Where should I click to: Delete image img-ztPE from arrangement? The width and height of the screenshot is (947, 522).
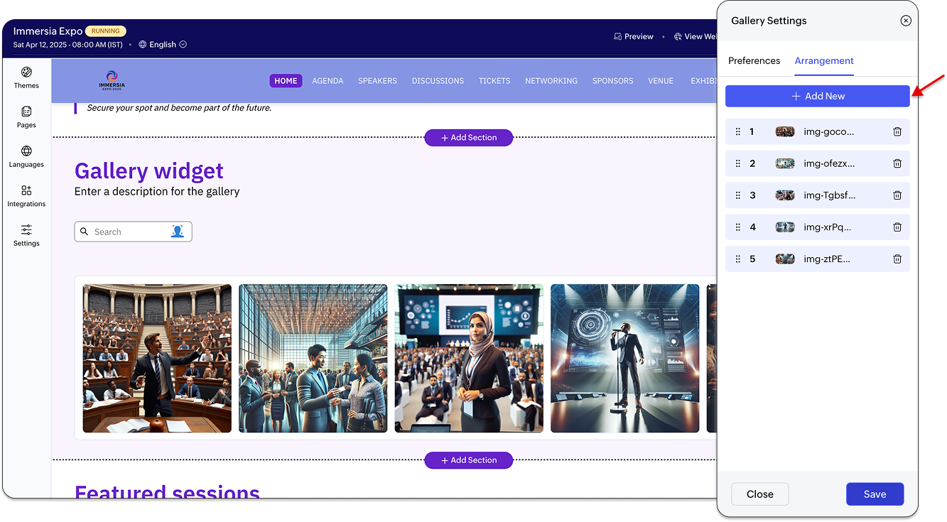[x=897, y=259]
